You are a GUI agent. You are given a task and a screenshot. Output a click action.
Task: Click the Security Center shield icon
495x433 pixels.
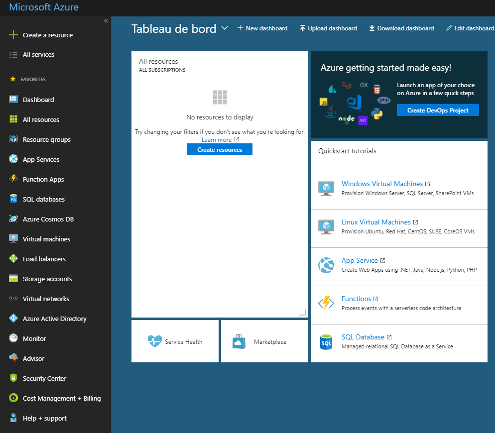click(x=13, y=378)
